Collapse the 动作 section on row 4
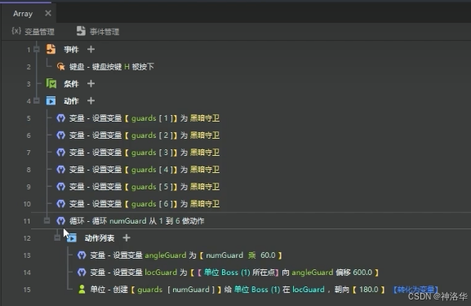The height and width of the screenshot is (306, 471). point(37,100)
